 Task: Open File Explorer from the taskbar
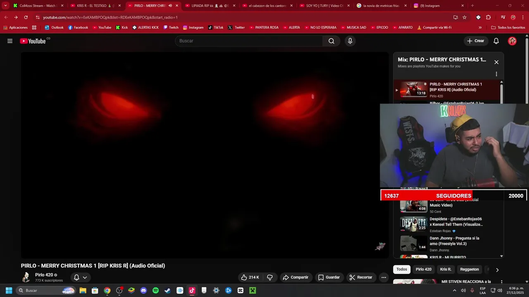coord(83,290)
